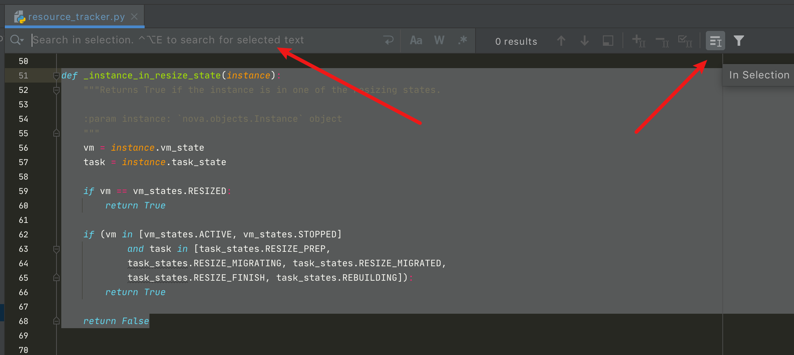The image size is (794, 355).
Task: Close the resource_tracker.py tab
Action: tap(135, 17)
